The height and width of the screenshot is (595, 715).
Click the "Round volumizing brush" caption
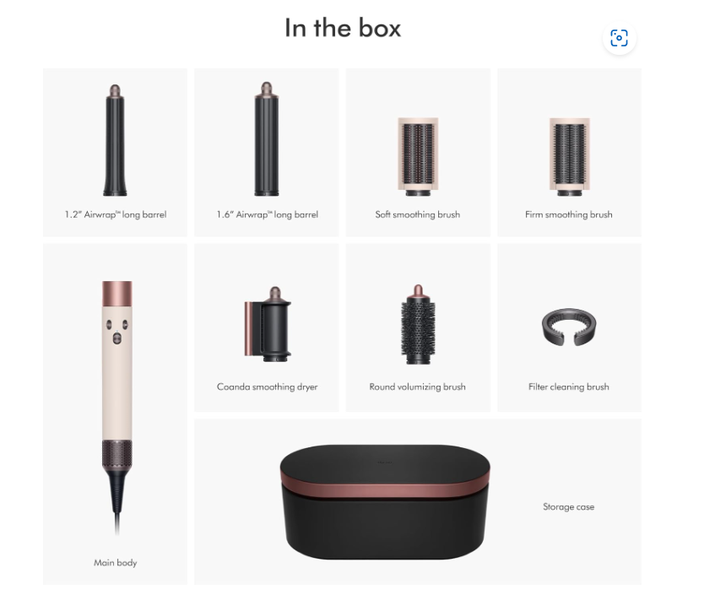pos(418,387)
